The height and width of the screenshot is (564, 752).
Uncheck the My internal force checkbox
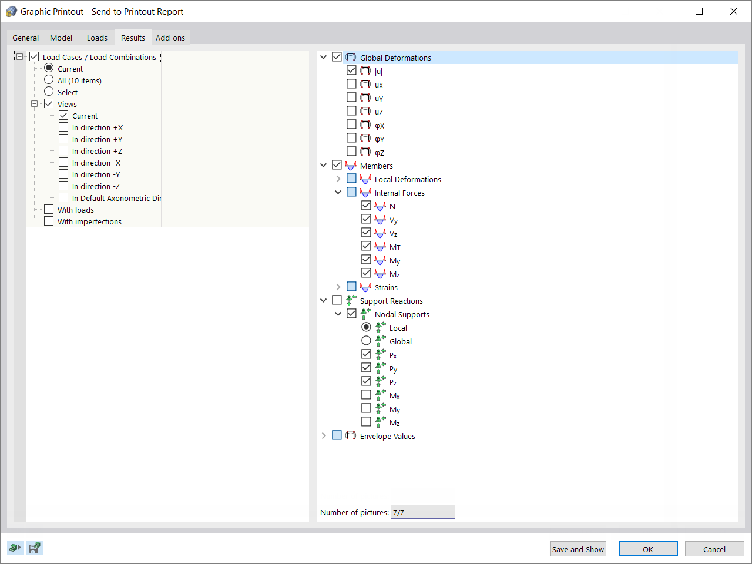(x=366, y=260)
